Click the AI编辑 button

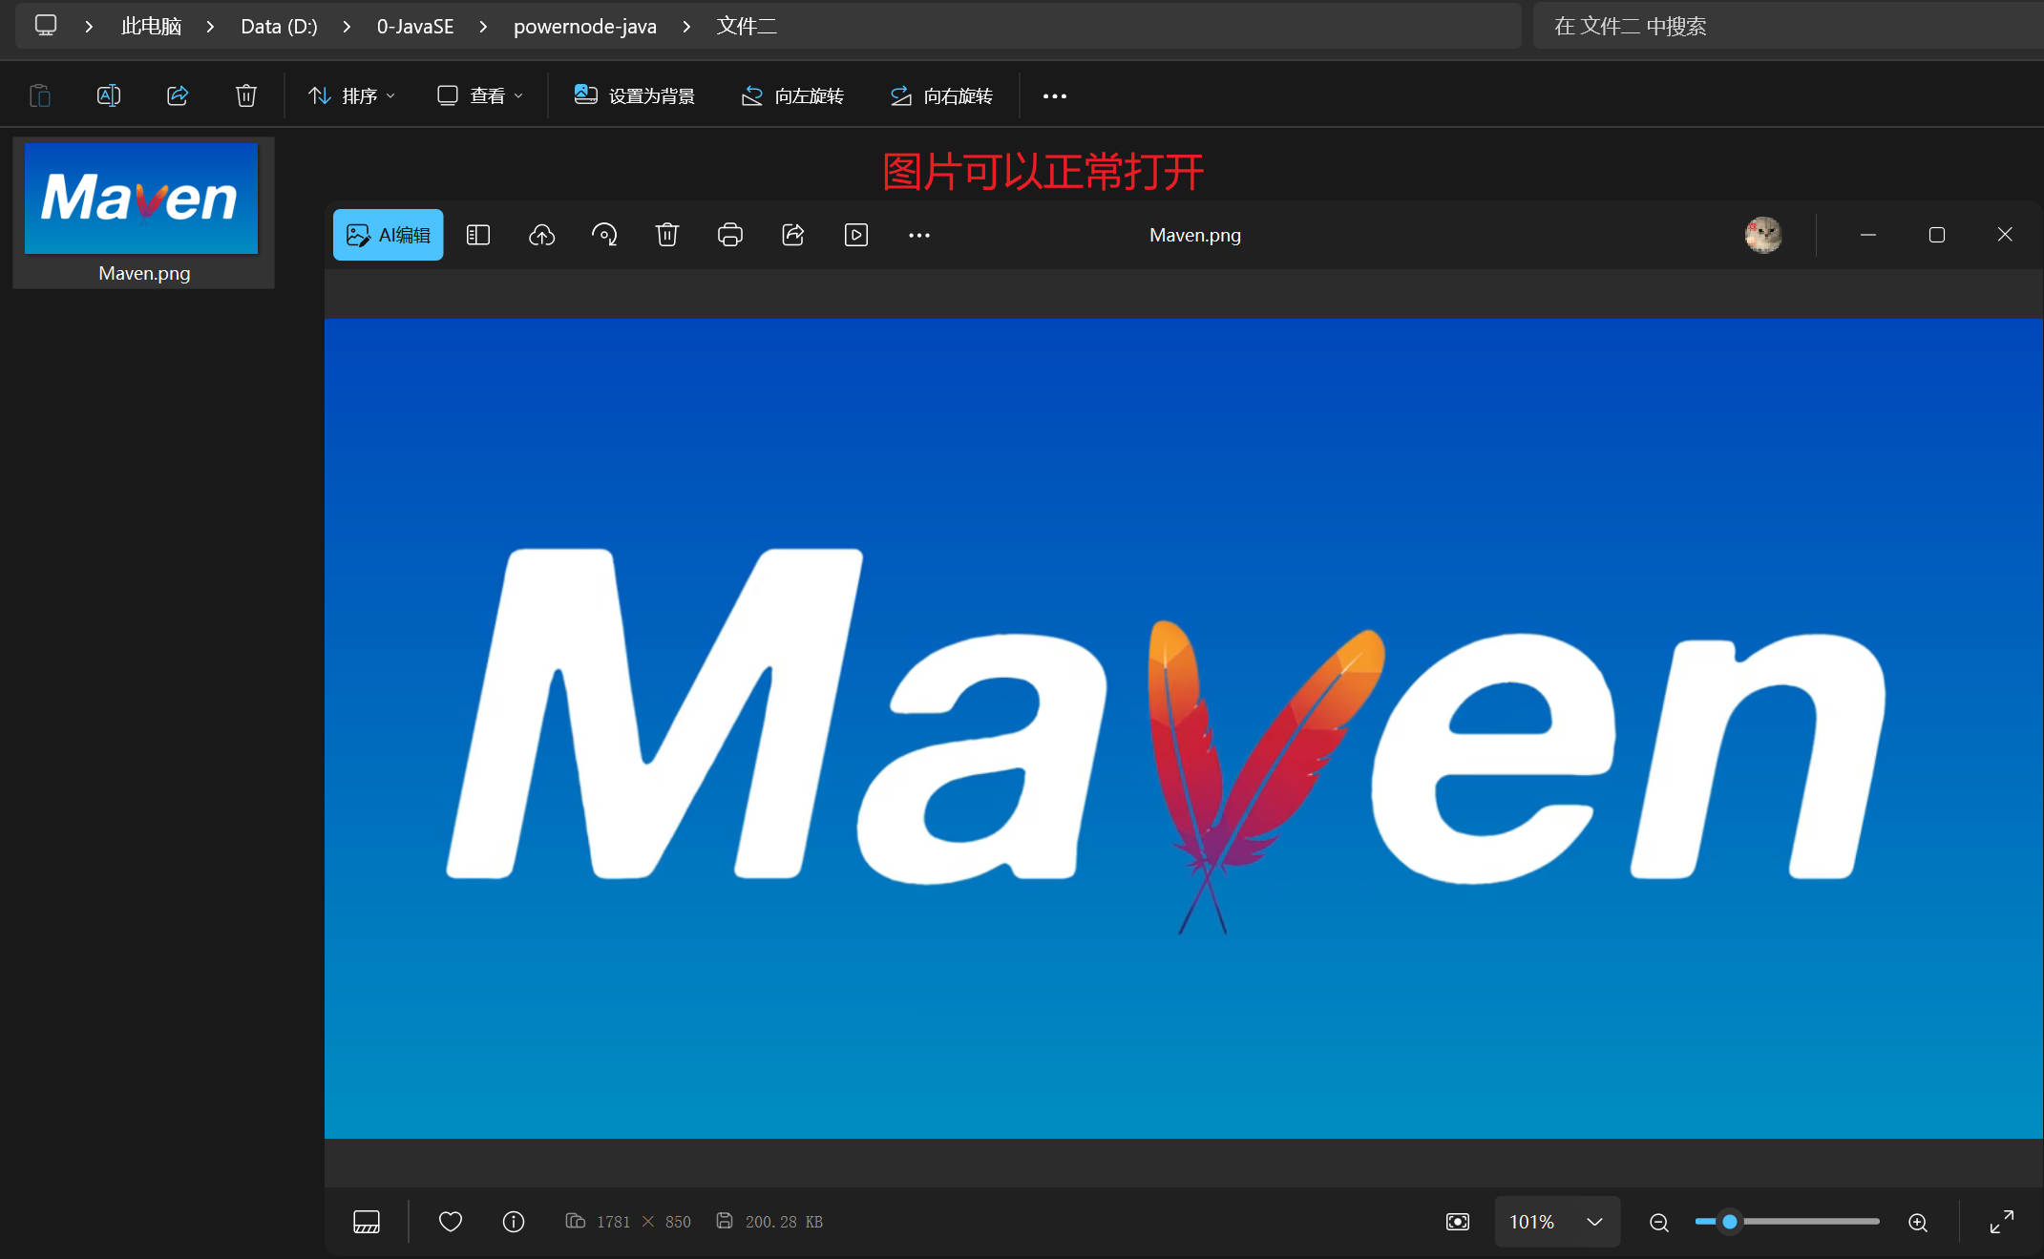click(388, 235)
